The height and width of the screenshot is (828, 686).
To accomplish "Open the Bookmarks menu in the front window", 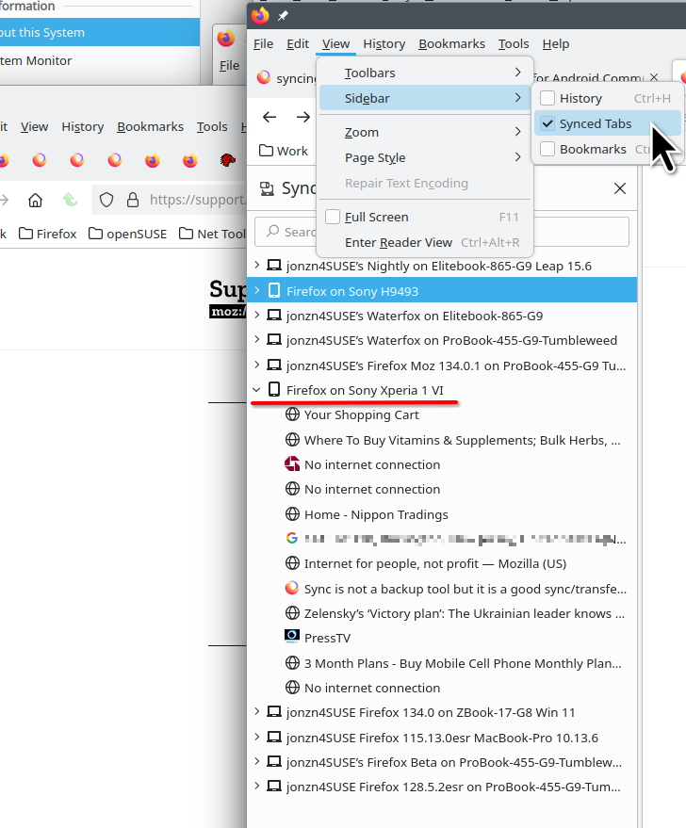I will [451, 44].
